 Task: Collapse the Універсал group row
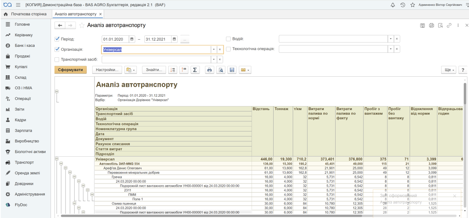click(x=57, y=159)
